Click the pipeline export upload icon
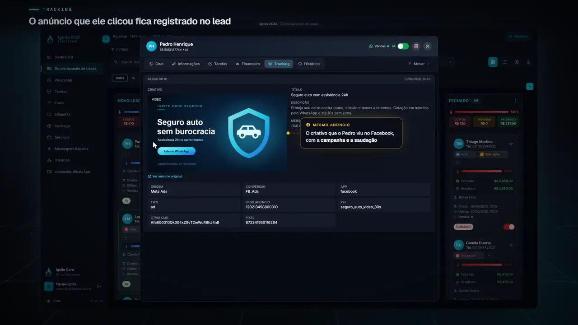The image size is (578, 325). point(528,62)
